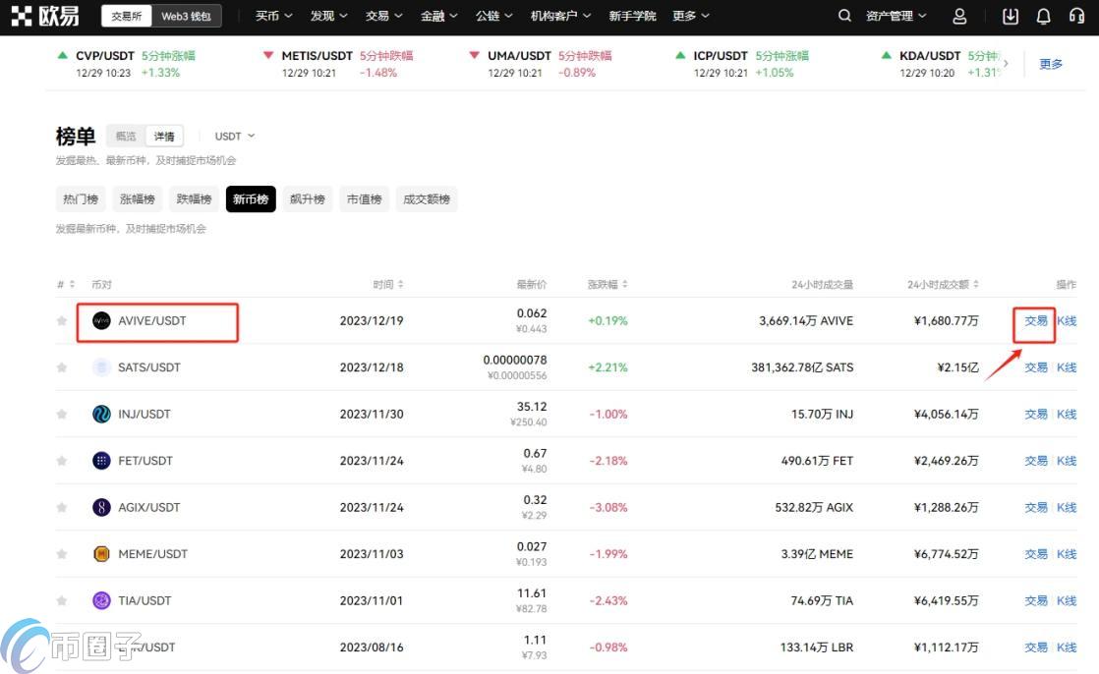The image size is (1099, 674).
Task: Select the 热门榜 tab
Action: (x=81, y=199)
